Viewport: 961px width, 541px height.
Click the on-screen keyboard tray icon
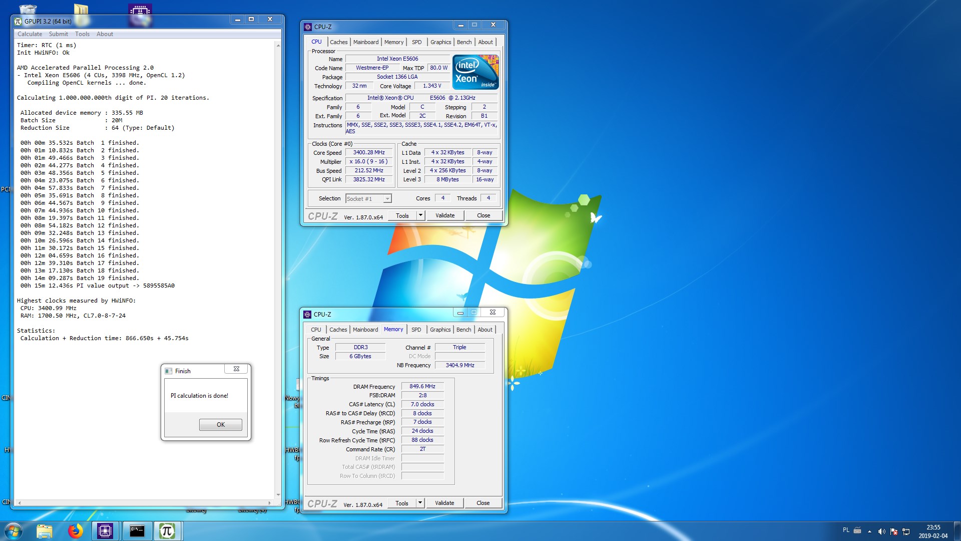tap(857, 530)
